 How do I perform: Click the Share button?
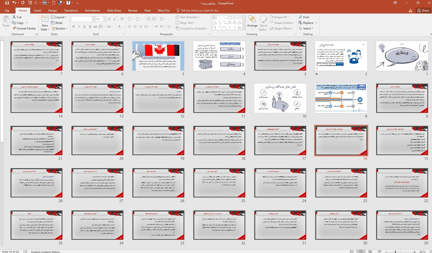point(423,11)
